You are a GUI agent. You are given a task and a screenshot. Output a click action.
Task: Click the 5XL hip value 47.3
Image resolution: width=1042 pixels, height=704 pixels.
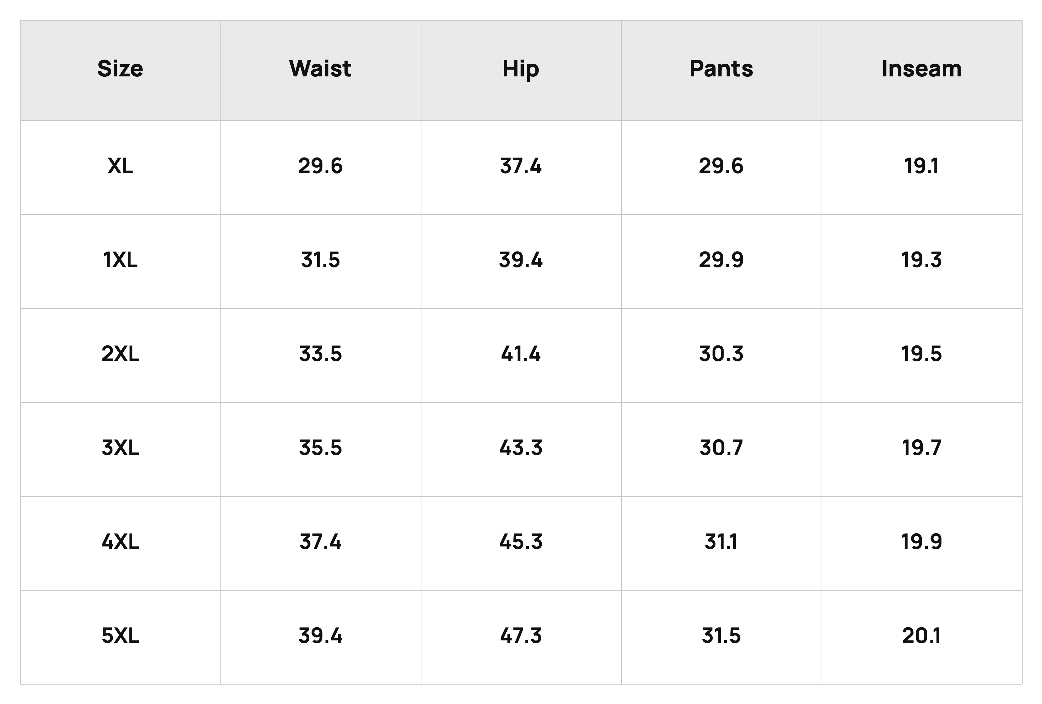pyautogui.click(x=521, y=636)
